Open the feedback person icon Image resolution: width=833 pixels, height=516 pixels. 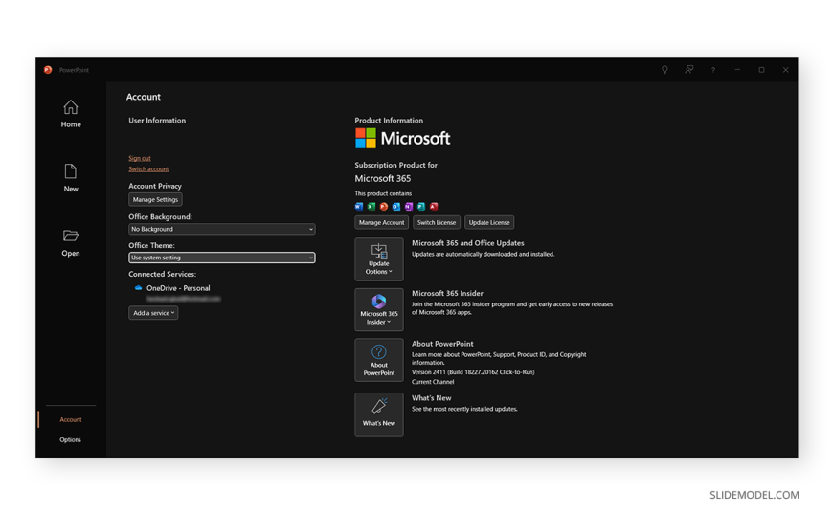click(689, 70)
